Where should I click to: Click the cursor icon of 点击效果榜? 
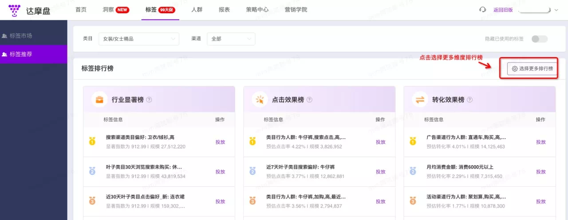(260, 100)
